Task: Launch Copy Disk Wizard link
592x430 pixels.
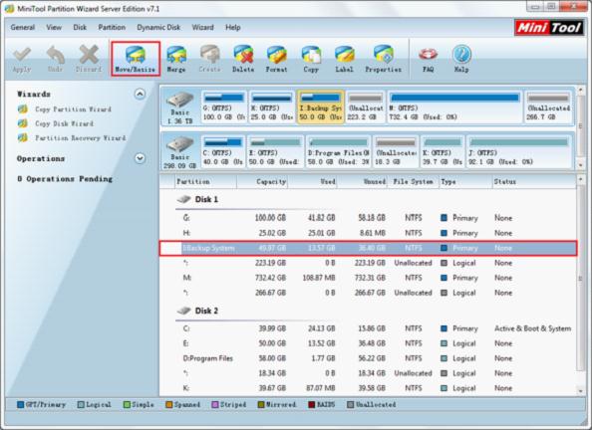Action: [x=64, y=123]
